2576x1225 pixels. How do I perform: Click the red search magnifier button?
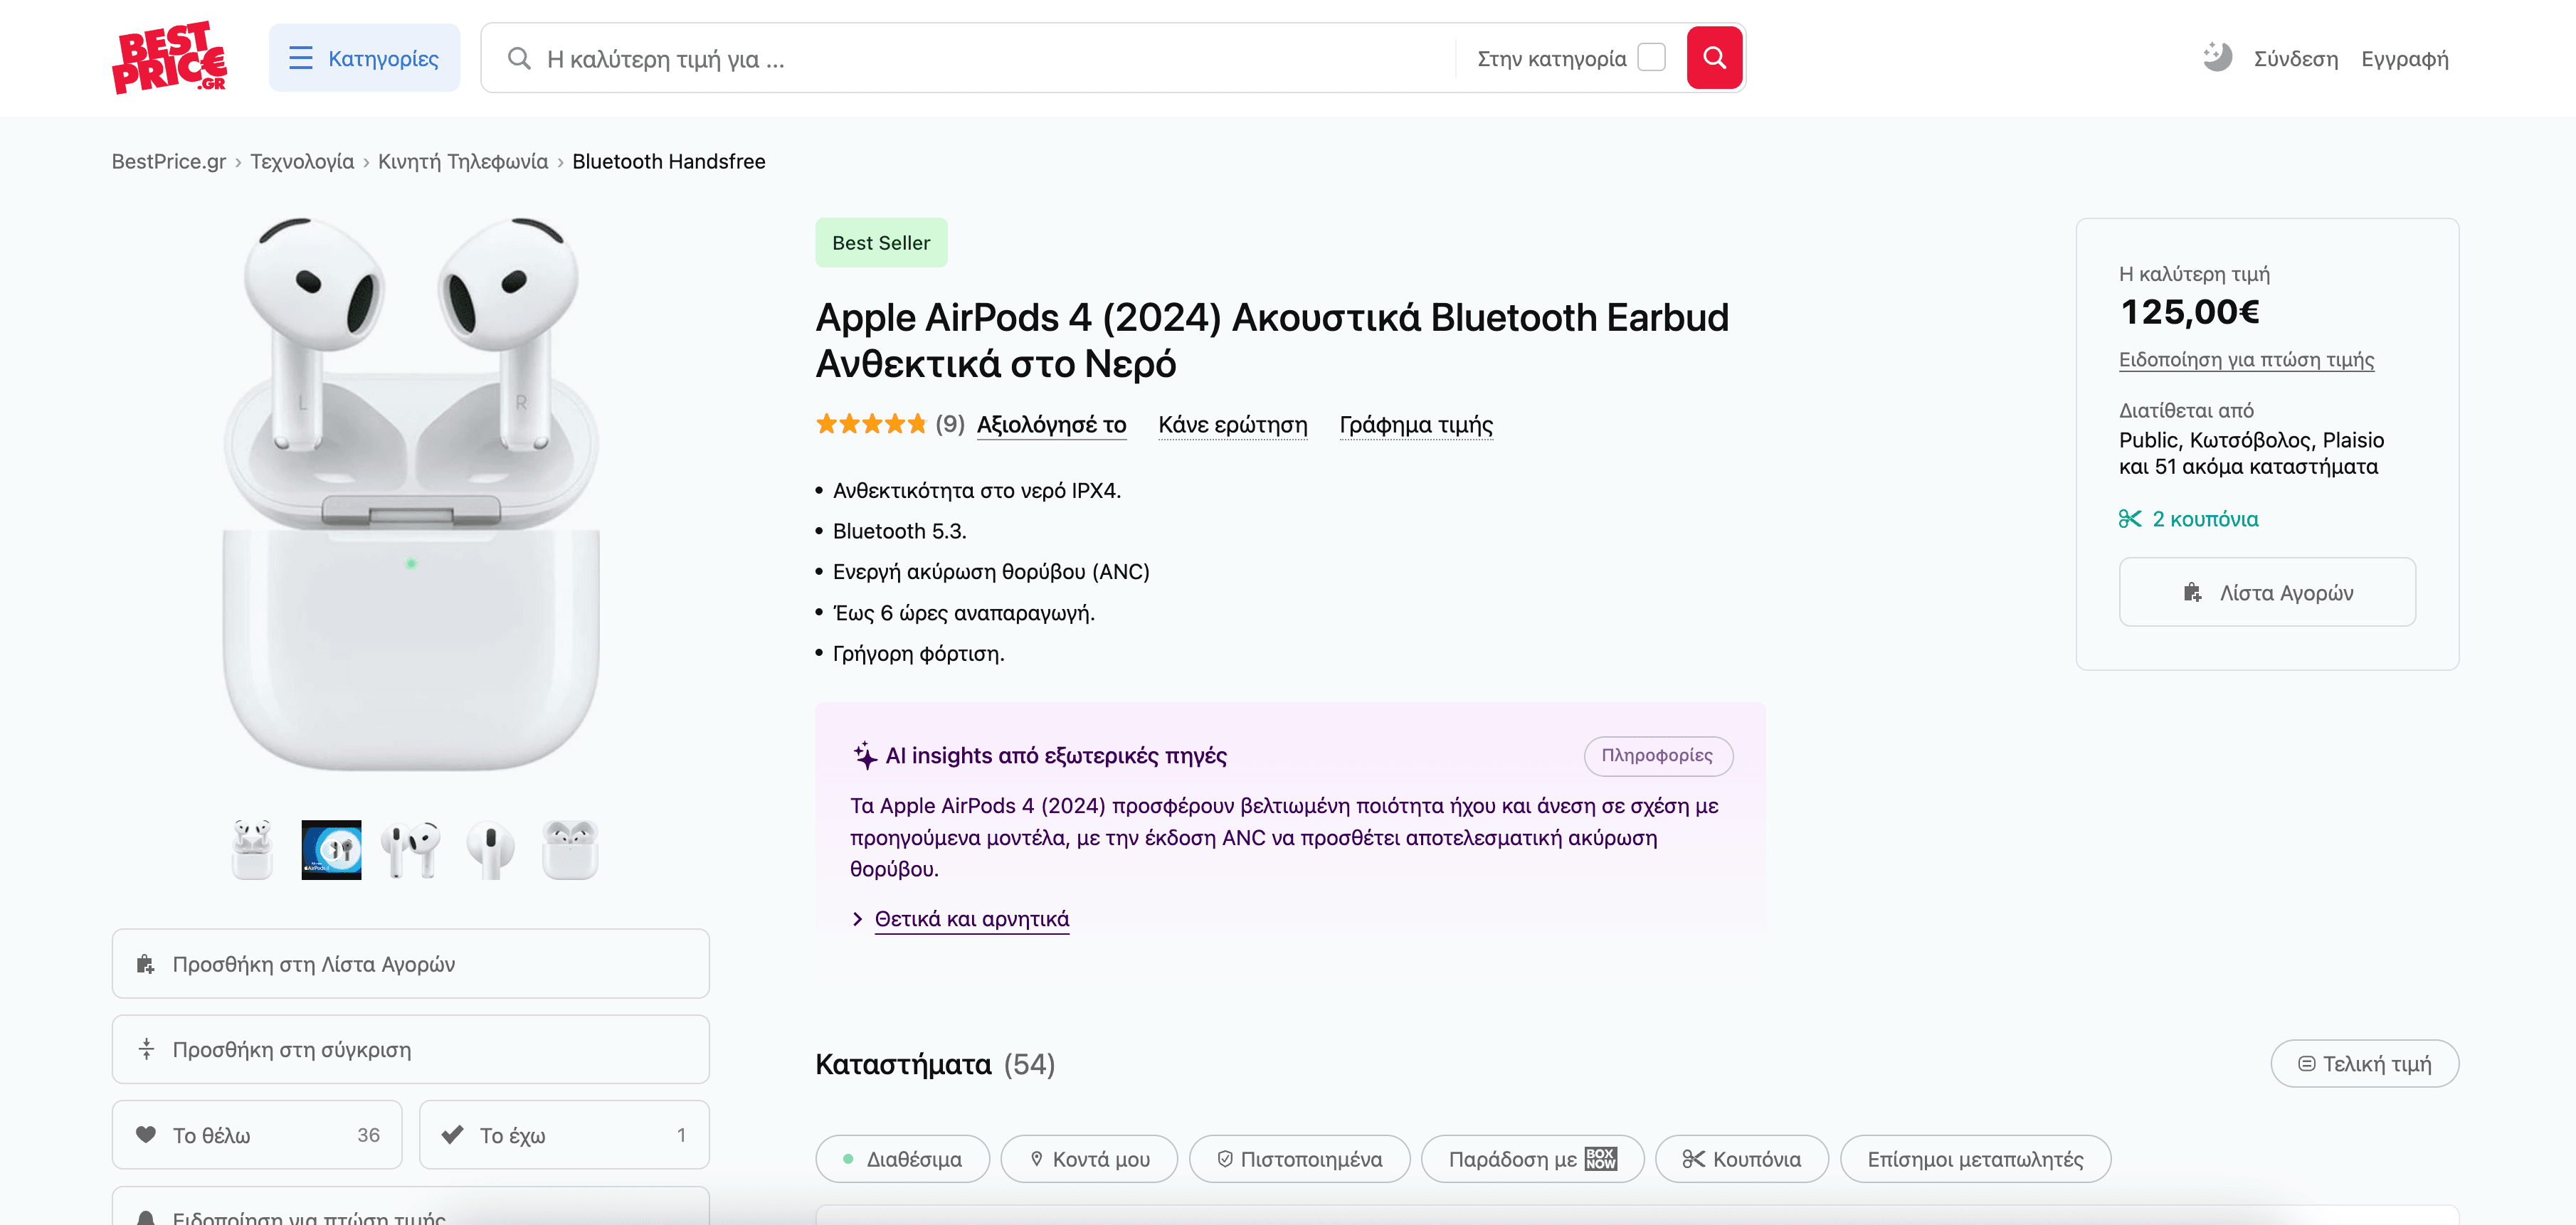tap(1714, 58)
